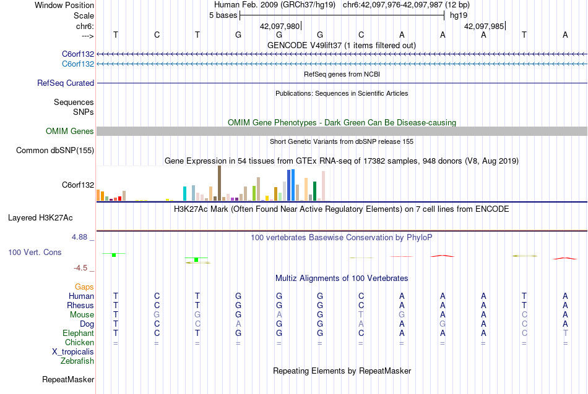Click the Scale label

pos(84,15)
